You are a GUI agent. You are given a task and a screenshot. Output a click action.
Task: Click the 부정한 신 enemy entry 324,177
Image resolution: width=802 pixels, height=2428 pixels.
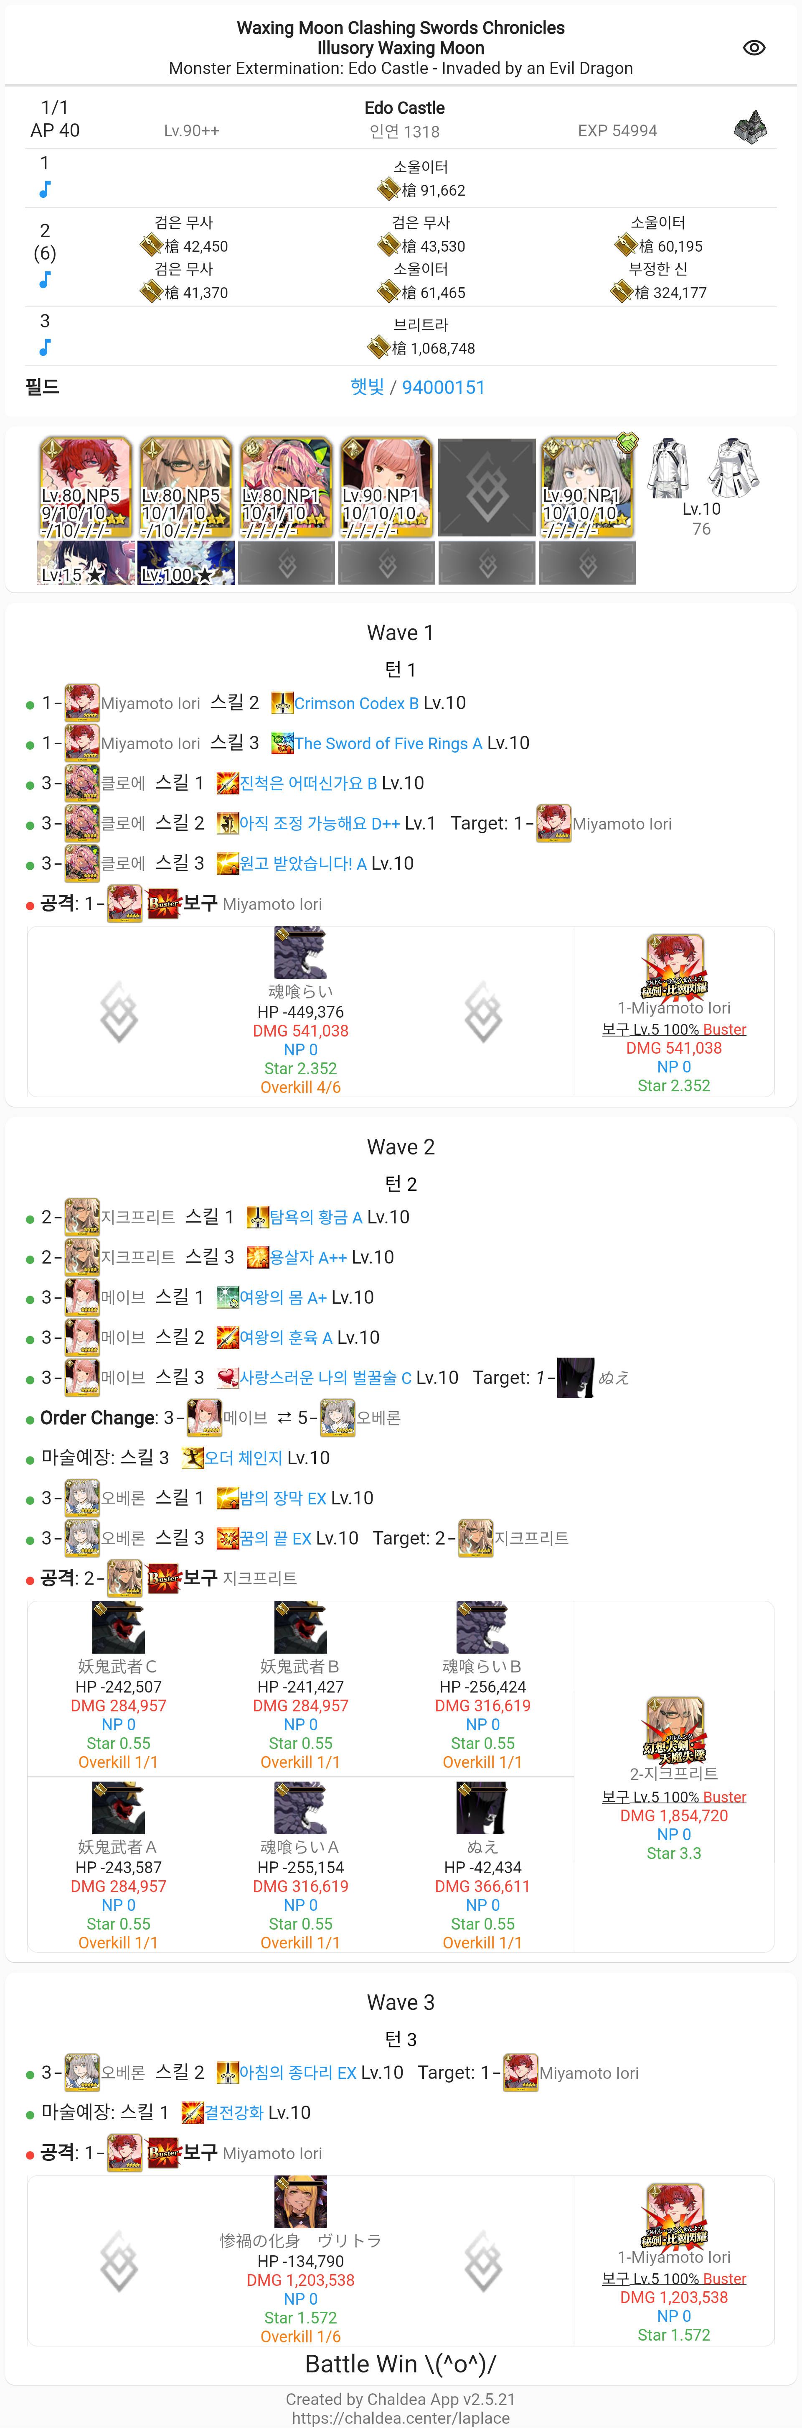click(658, 281)
